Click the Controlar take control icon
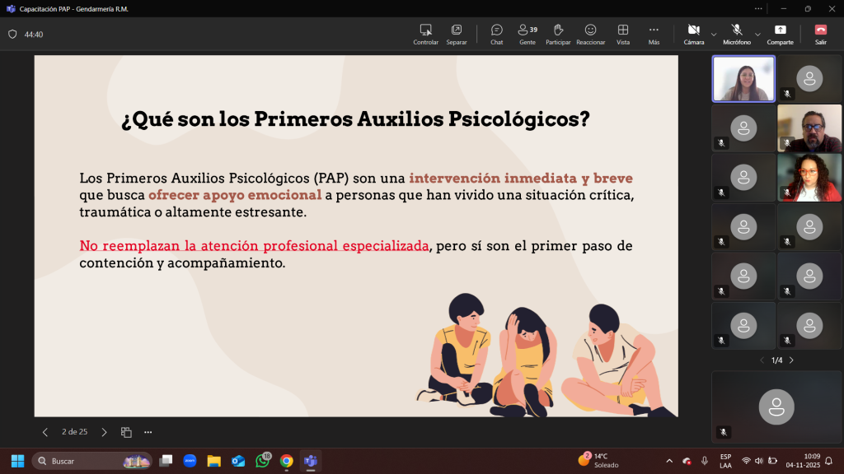The width and height of the screenshot is (844, 474). (x=425, y=33)
